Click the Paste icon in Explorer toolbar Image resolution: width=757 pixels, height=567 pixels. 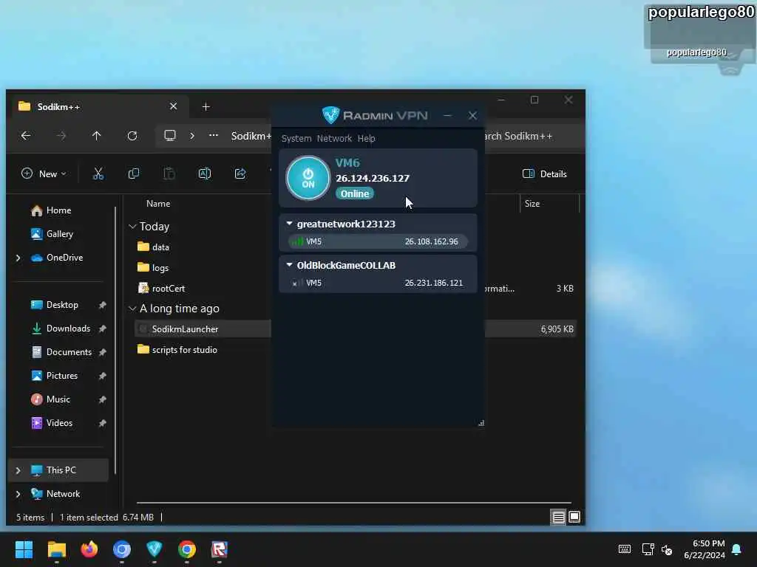(169, 173)
